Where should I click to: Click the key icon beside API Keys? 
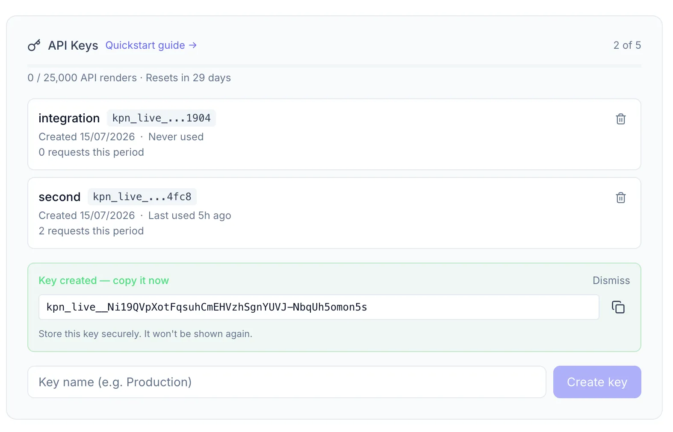(x=34, y=45)
